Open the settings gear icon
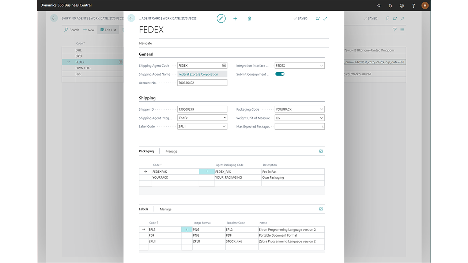The image size is (468, 263). pyautogui.click(x=402, y=5)
